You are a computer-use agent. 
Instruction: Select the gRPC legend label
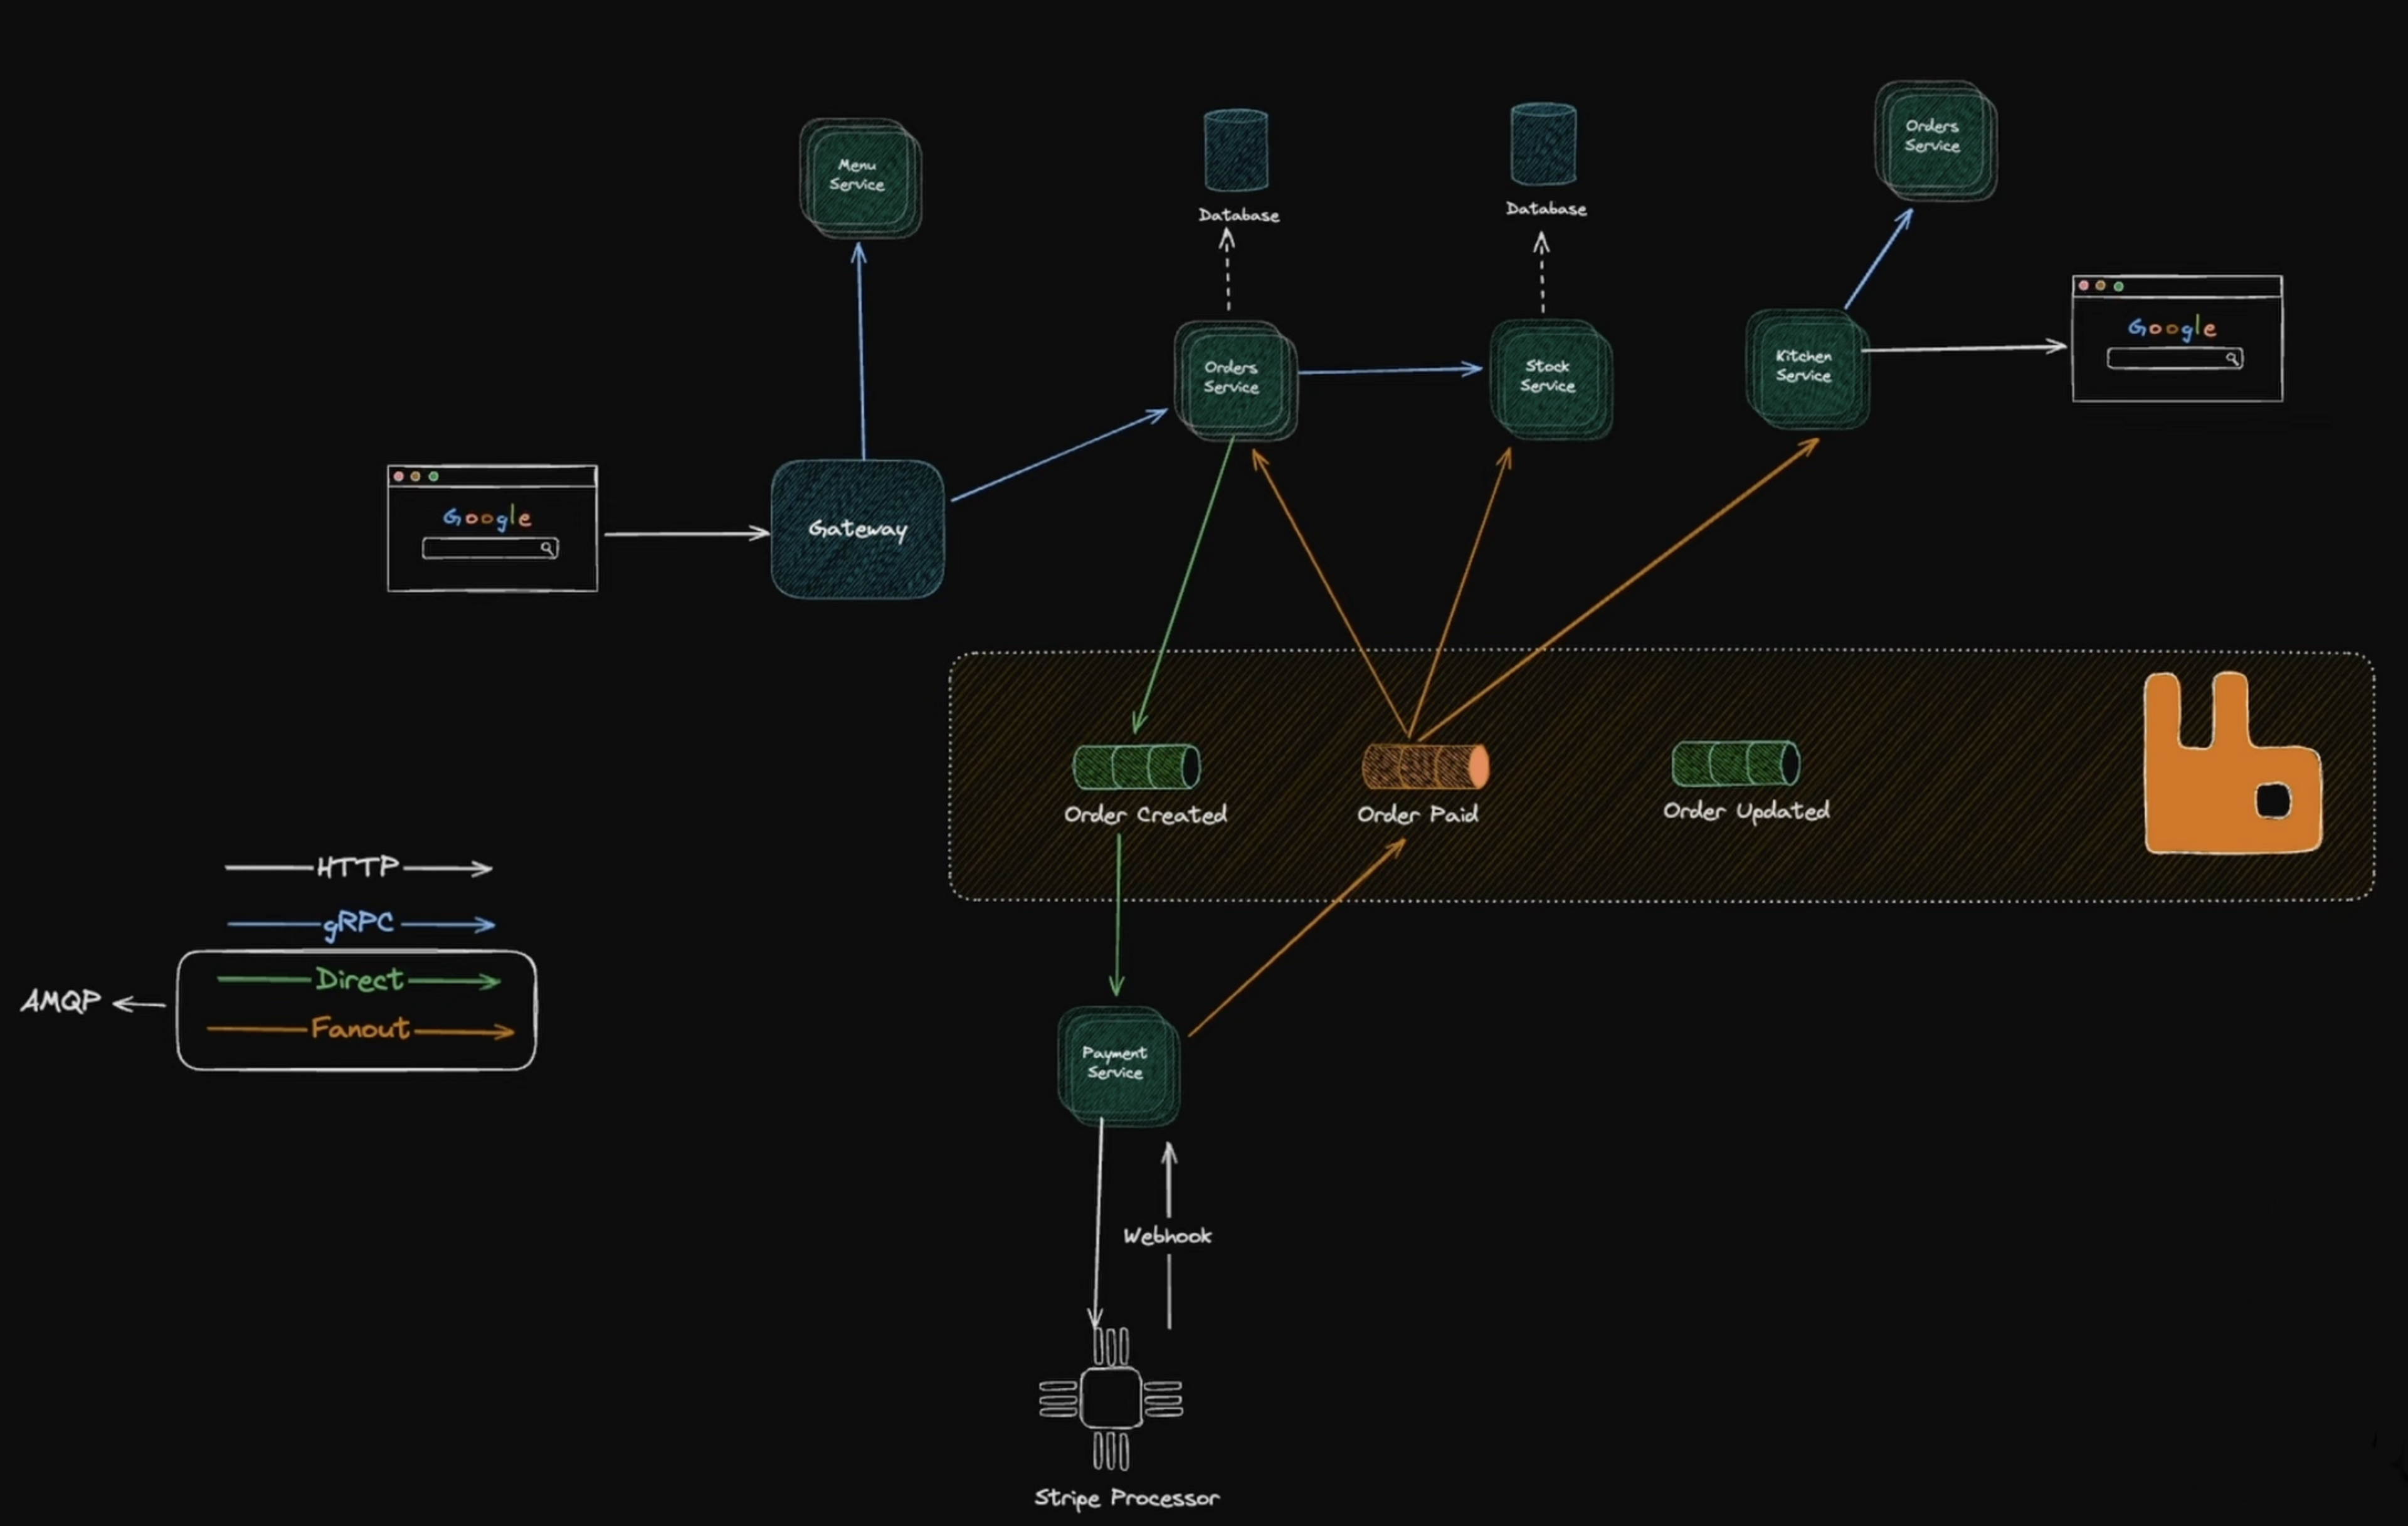tap(358, 923)
